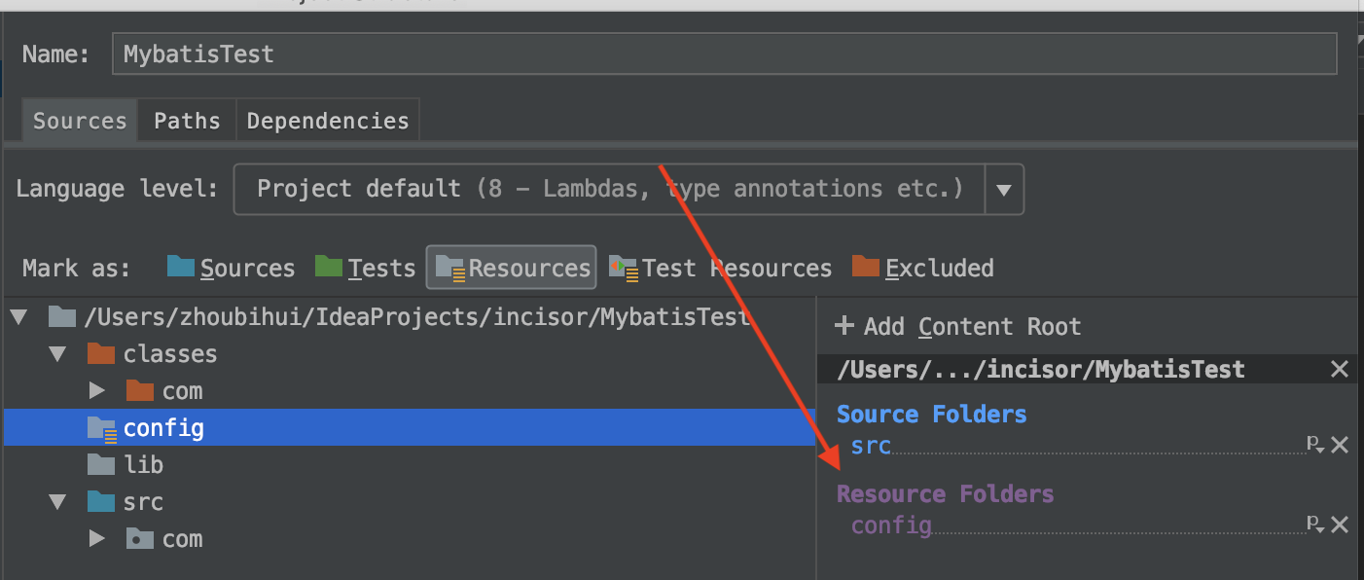This screenshot has width=1364, height=580.
Task: Edit properties of config resource folder
Action: click(x=1314, y=525)
